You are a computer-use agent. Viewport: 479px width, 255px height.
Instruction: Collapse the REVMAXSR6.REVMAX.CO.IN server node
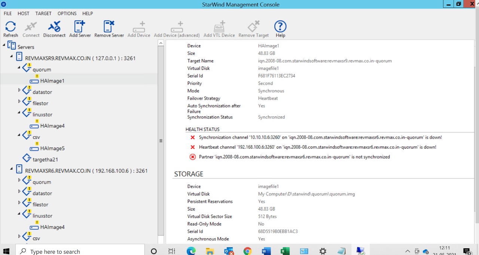tap(12, 169)
